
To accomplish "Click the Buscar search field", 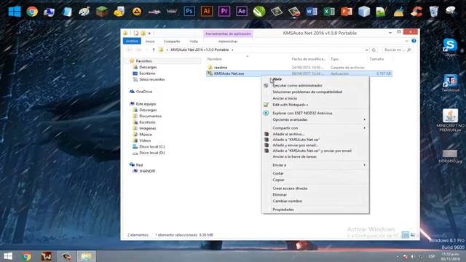I will pos(398,50).
